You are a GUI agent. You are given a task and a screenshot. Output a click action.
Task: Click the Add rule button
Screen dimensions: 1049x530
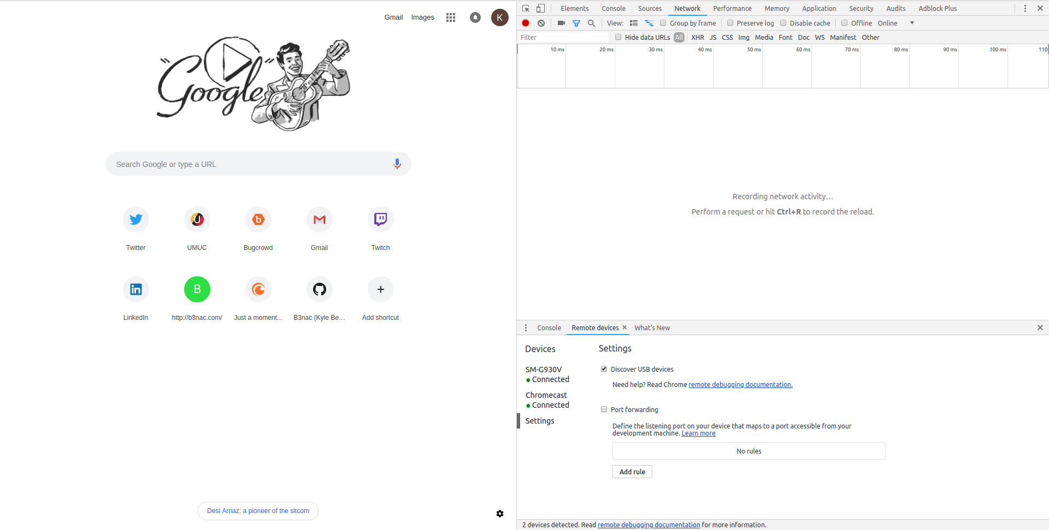pyautogui.click(x=632, y=472)
